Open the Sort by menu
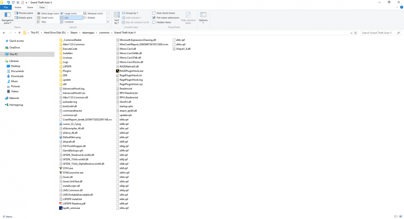404x219 pixels. pos(117,18)
